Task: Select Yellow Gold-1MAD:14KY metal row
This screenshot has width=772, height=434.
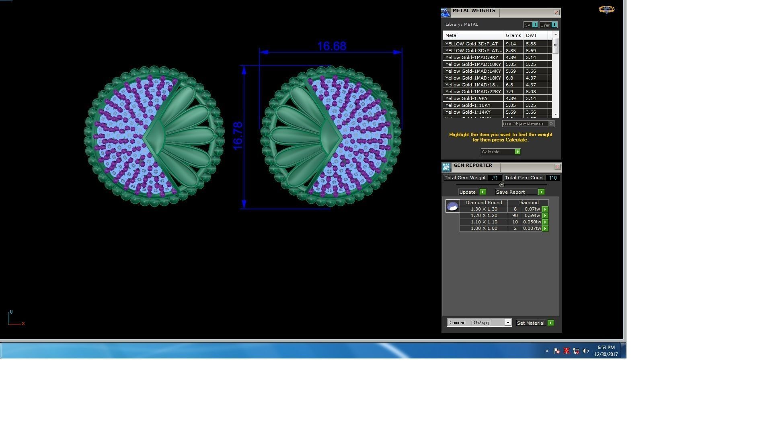Action: coord(473,71)
